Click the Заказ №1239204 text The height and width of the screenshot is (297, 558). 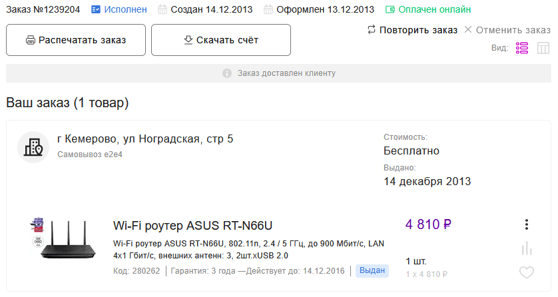[43, 9]
